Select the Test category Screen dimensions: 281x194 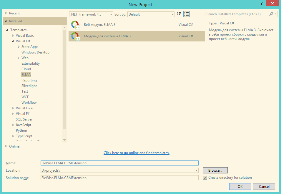(25, 91)
